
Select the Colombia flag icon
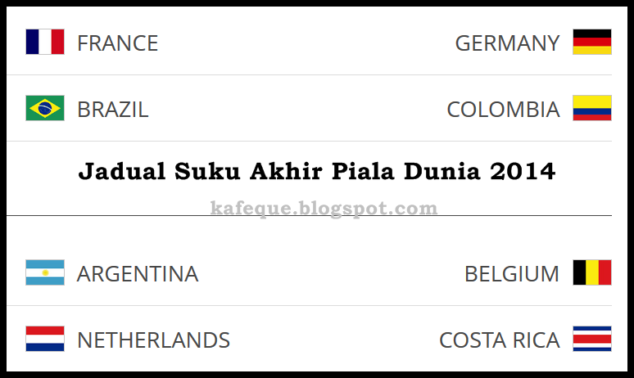(592, 108)
